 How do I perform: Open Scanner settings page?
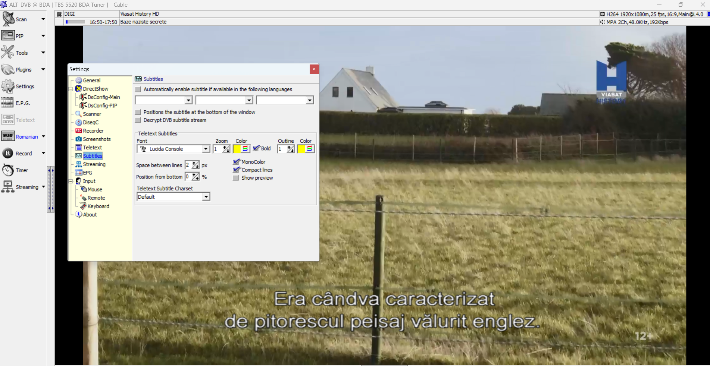(92, 114)
